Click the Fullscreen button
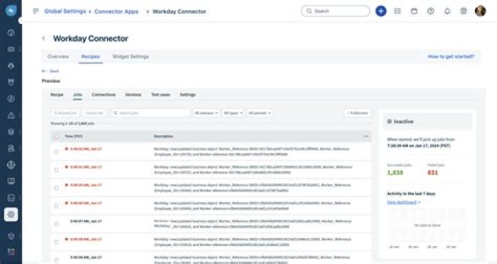The image size is (497, 264). [x=358, y=113]
